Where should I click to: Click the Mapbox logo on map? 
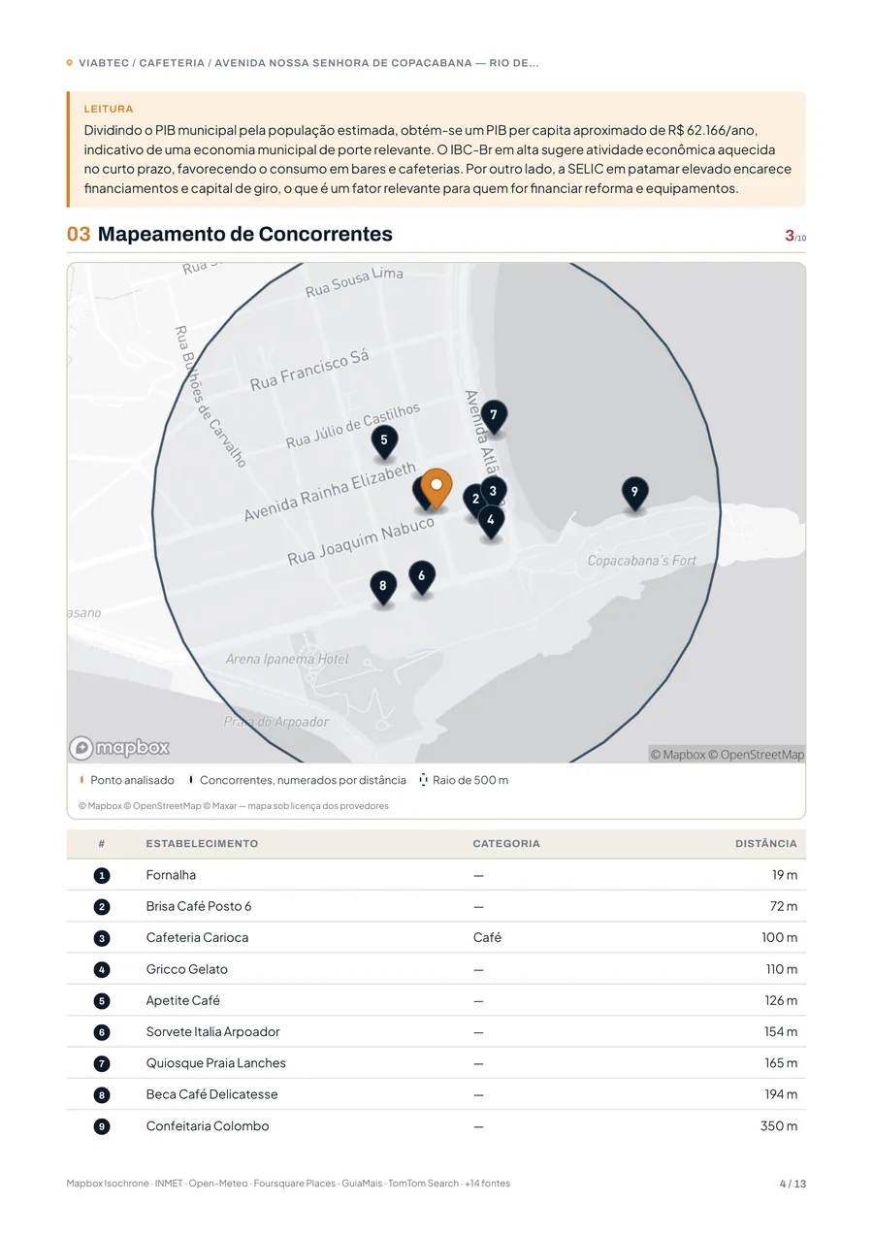(x=119, y=748)
